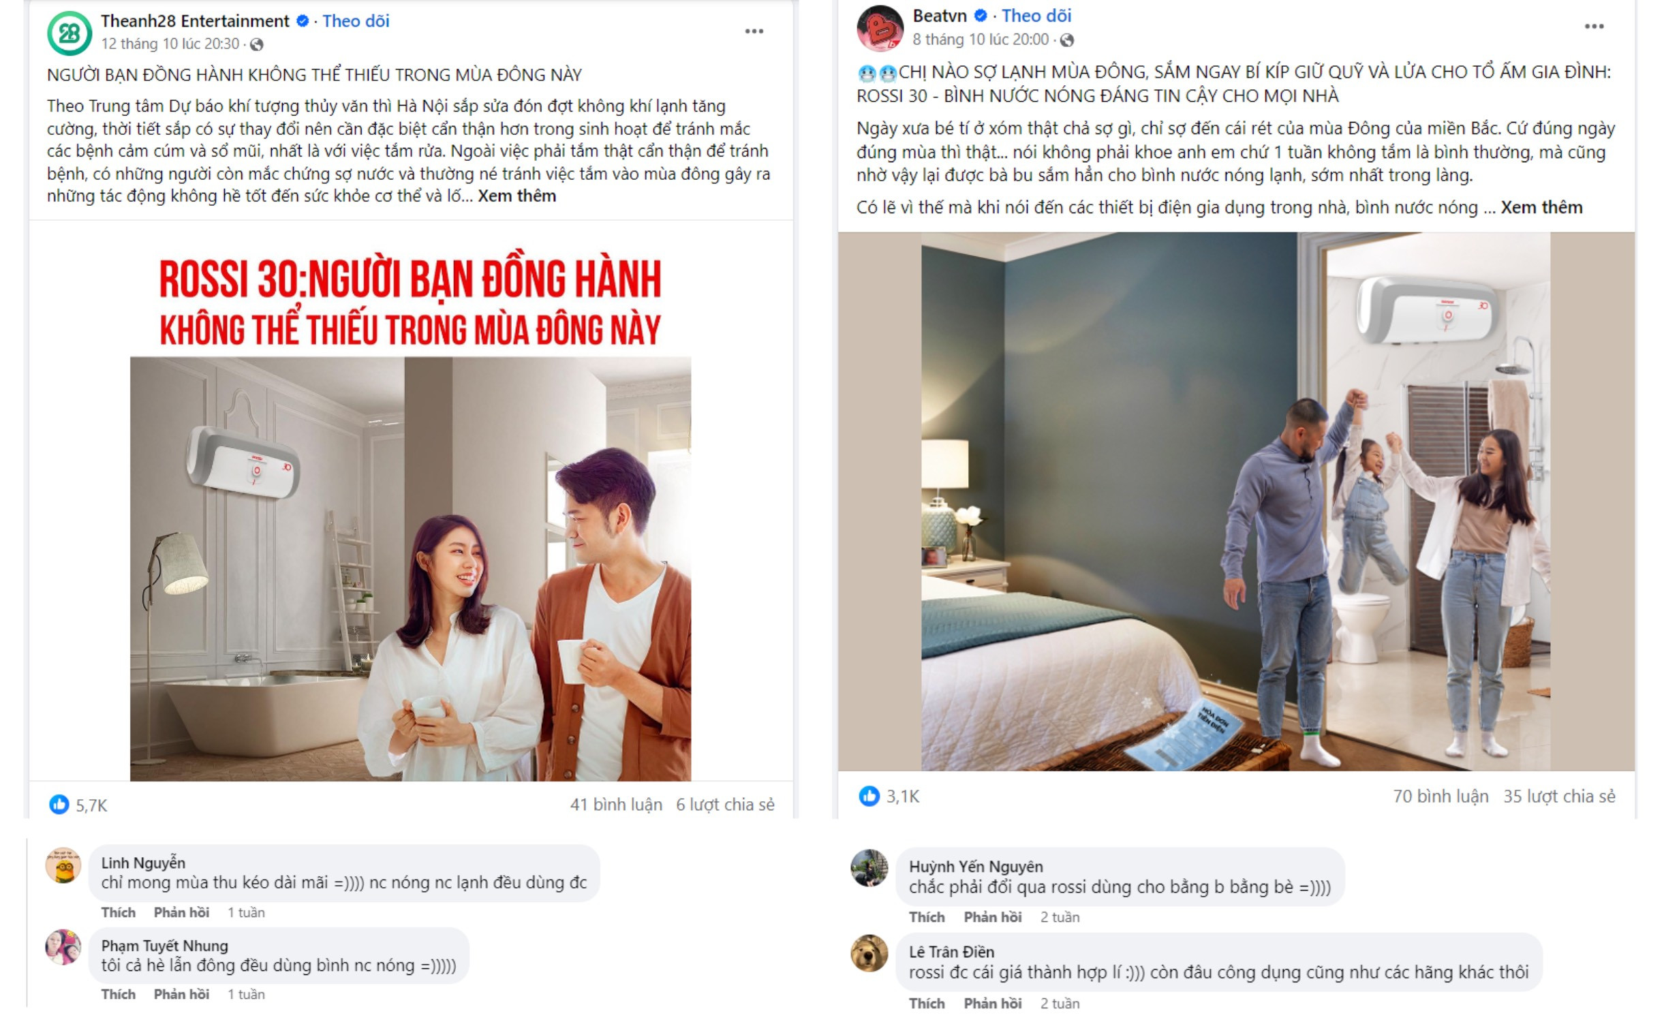Click like reaction icon showing 3,1K

tap(869, 796)
